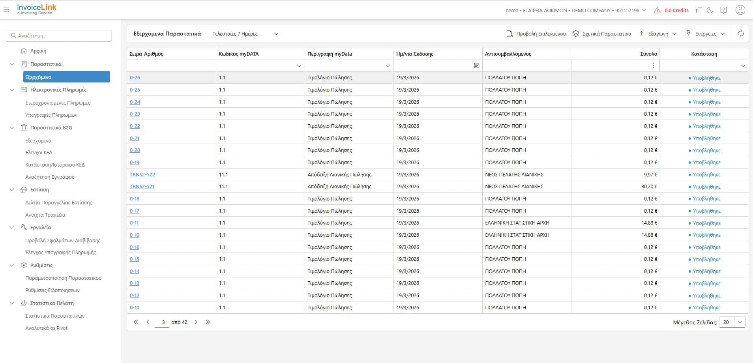Screen dimensions: 753x363
Task: Open the Ενέργειες actions menu
Action: [x=706, y=34]
